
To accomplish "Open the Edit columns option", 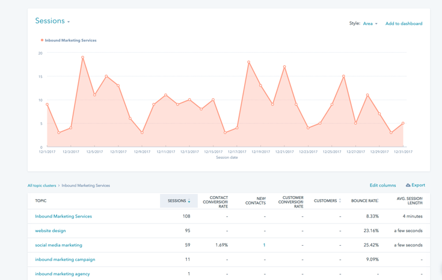I will pos(382,186).
